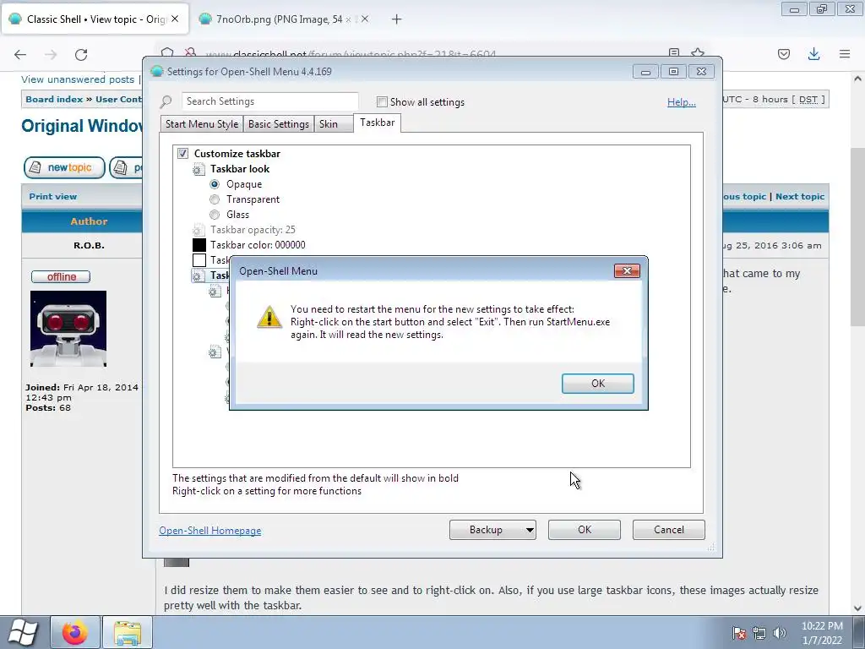The width and height of the screenshot is (865, 649).
Task: Click OK button in Settings window
Action: (585, 530)
